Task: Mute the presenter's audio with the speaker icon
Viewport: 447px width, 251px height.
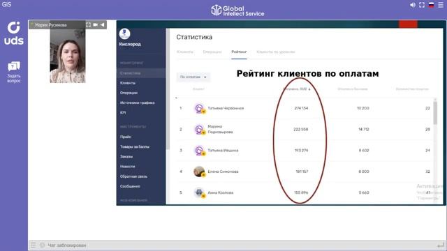Action: 103,25
